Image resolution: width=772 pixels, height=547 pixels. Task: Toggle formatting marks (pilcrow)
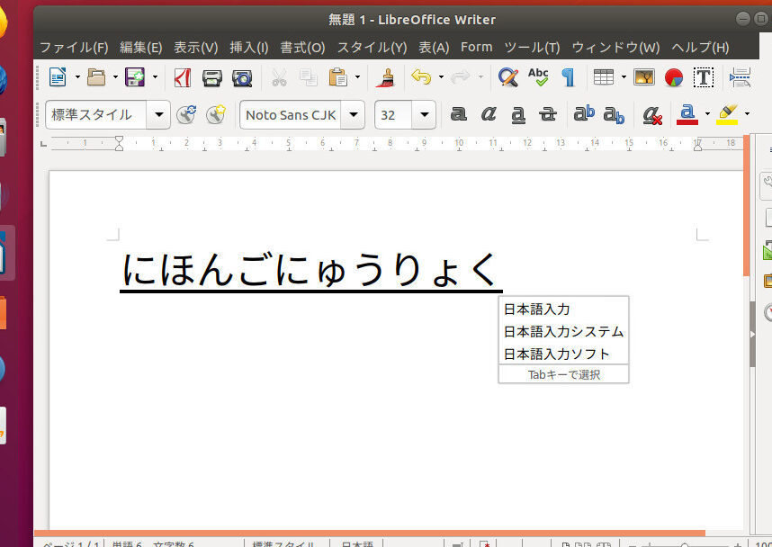[x=568, y=77]
